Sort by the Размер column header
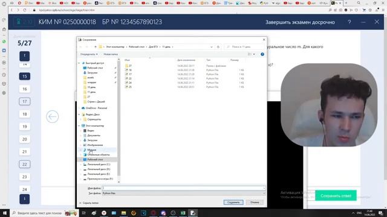387x217 pixels. [235, 60]
